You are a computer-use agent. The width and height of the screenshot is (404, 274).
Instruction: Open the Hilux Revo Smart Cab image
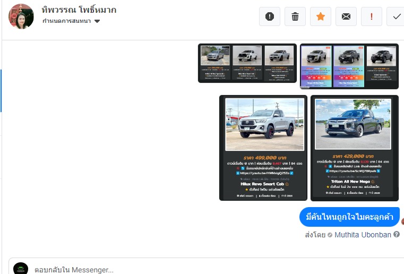coord(263,148)
